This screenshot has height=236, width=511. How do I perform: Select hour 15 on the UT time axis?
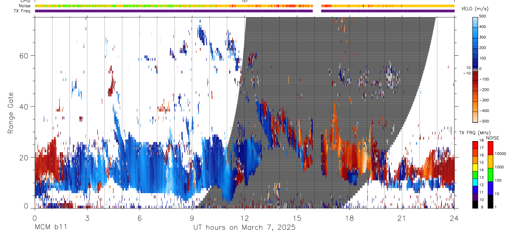pos(297,218)
